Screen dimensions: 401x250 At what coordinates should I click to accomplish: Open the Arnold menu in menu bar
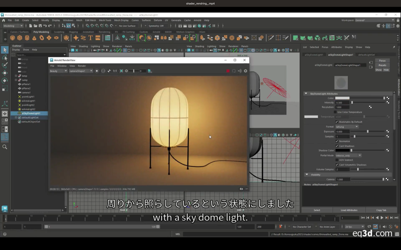(197, 20)
